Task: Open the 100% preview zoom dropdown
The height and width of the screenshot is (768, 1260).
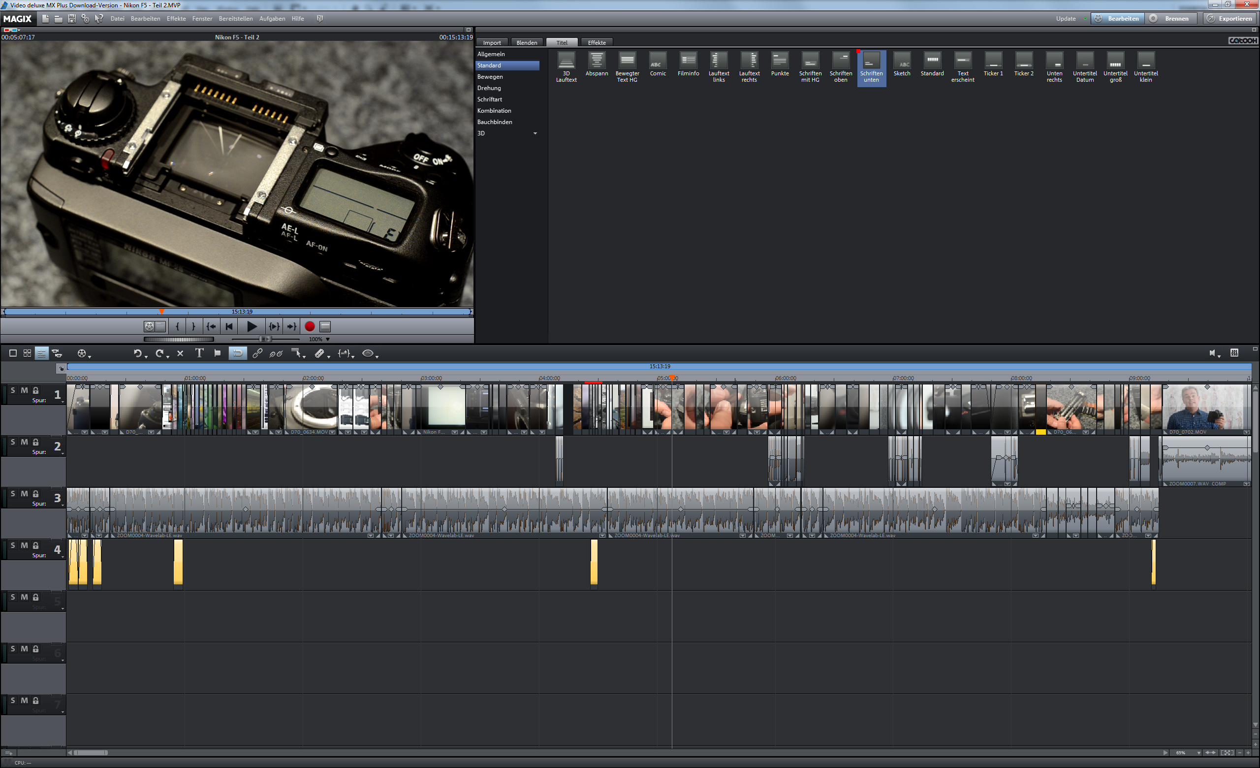Action: [x=328, y=339]
